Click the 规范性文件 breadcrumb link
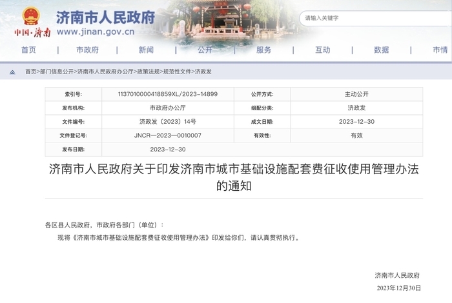Screen dimensions: 452x303 (178, 72)
